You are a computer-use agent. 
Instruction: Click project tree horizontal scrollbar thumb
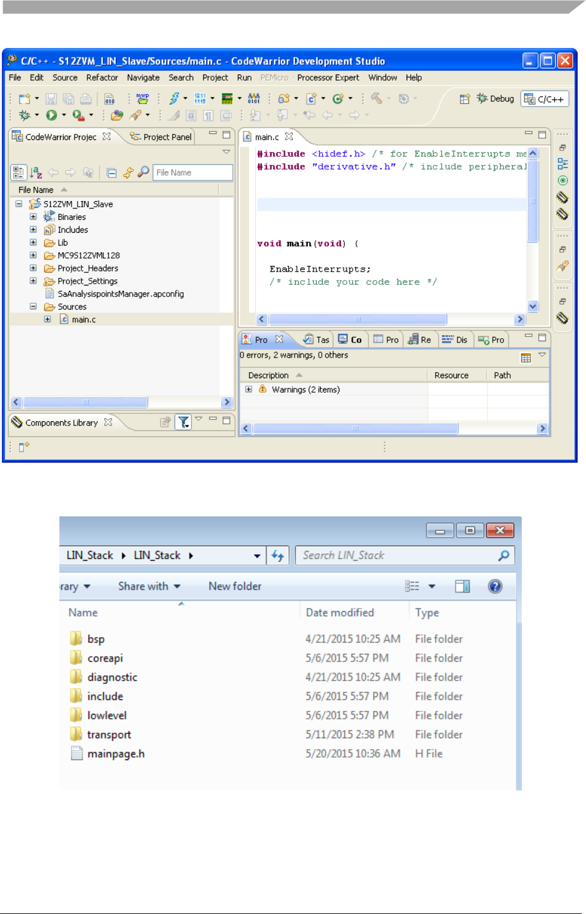point(85,402)
